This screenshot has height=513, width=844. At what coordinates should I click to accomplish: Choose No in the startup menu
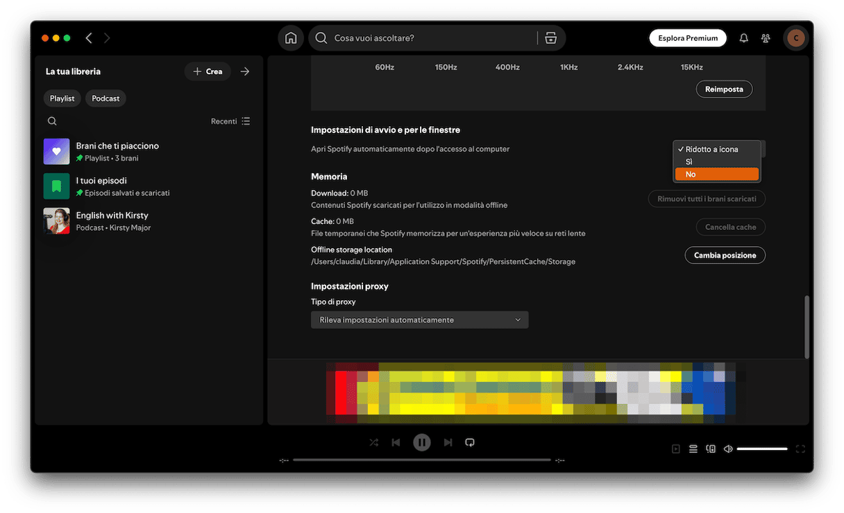point(717,174)
